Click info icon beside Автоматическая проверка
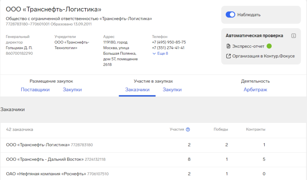Screen dimensions: 307x180 [294, 36]
